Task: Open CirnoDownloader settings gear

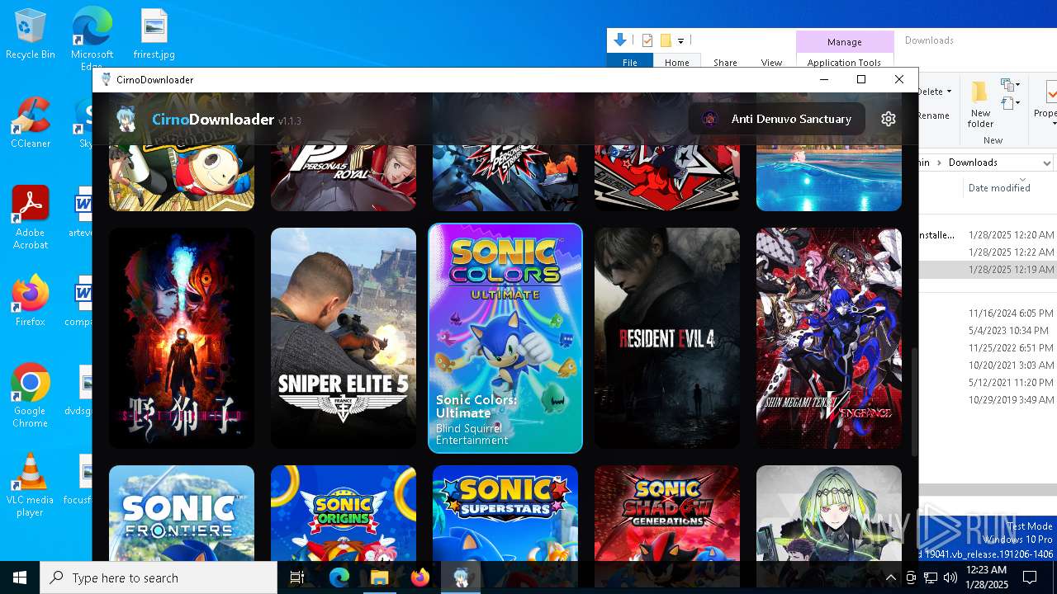Action: [889, 119]
